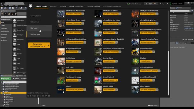Open the info badge on Substance Plugin thumbnail
The image size is (194, 109).
pos(138,73)
